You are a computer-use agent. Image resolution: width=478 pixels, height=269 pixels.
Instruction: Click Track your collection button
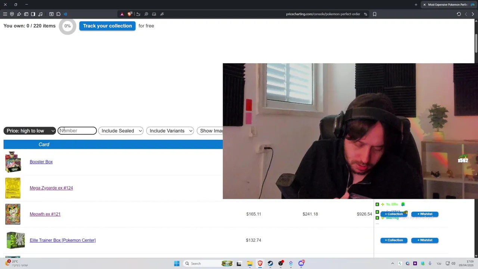[x=107, y=26]
